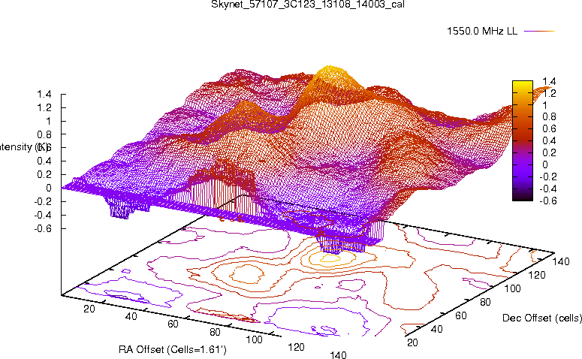Image resolution: width=582 pixels, height=359 pixels.
Task: Click the Intensity (K) axis label
Action: coord(23,147)
